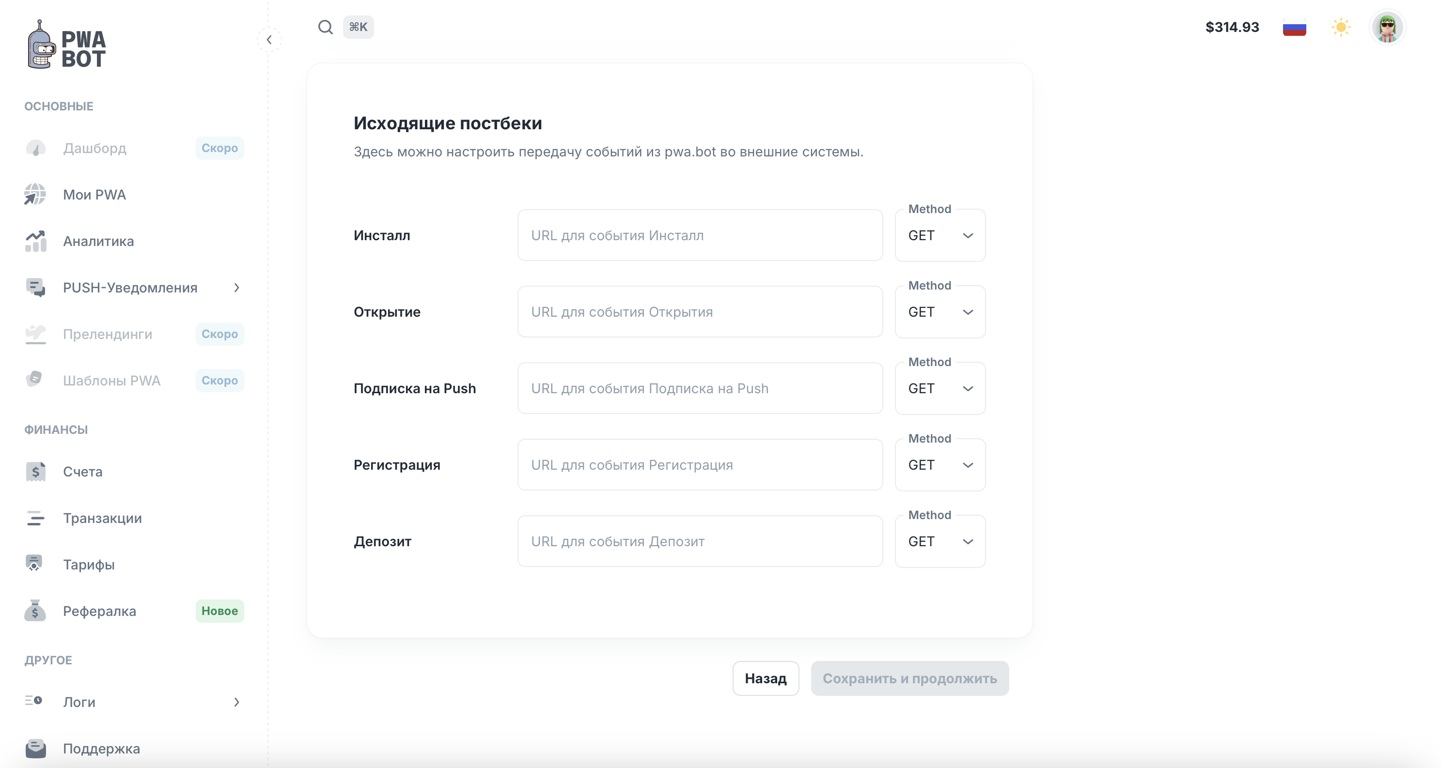1441x768 pixels.
Task: Open Мои PWA section
Action: click(94, 195)
